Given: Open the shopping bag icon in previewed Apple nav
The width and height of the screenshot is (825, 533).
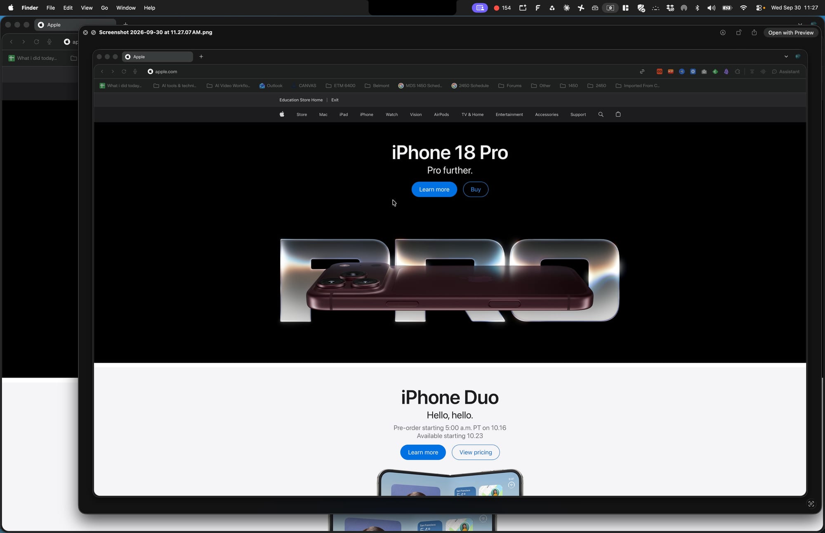Looking at the screenshot, I should [618, 114].
